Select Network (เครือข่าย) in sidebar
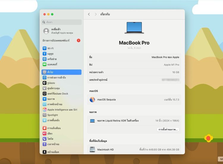This screenshot has height=164, width=223. tap(52, 59)
